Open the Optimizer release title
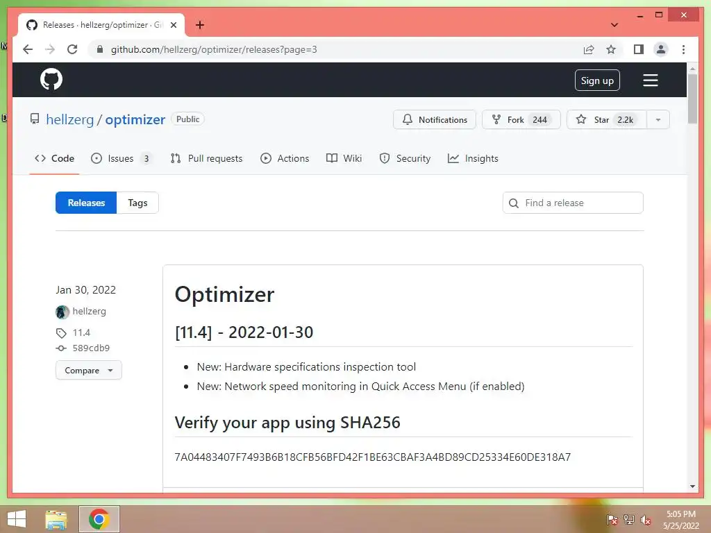The width and height of the screenshot is (711, 533). click(224, 294)
